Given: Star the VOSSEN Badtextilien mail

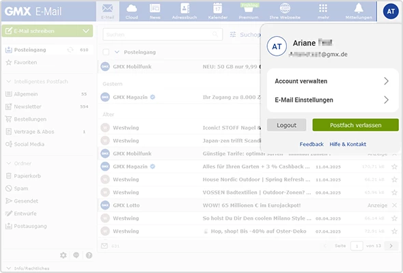Looking at the screenshot, I should (x=394, y=192).
